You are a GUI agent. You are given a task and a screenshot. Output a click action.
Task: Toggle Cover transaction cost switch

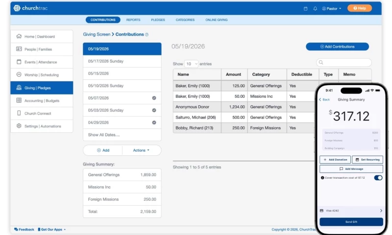coord(378,178)
